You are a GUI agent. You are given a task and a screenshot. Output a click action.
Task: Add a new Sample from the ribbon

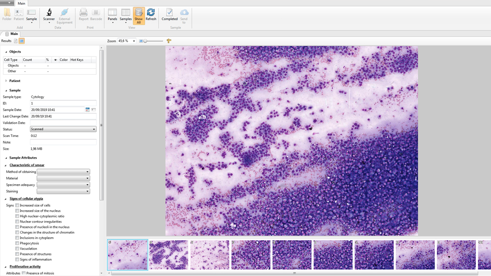(31, 15)
